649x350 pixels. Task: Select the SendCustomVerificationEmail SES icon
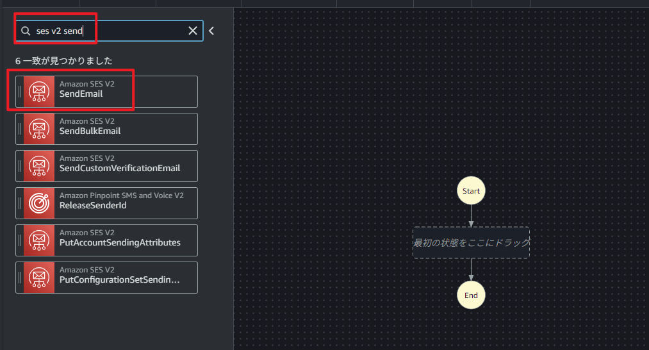pyautogui.click(x=39, y=166)
